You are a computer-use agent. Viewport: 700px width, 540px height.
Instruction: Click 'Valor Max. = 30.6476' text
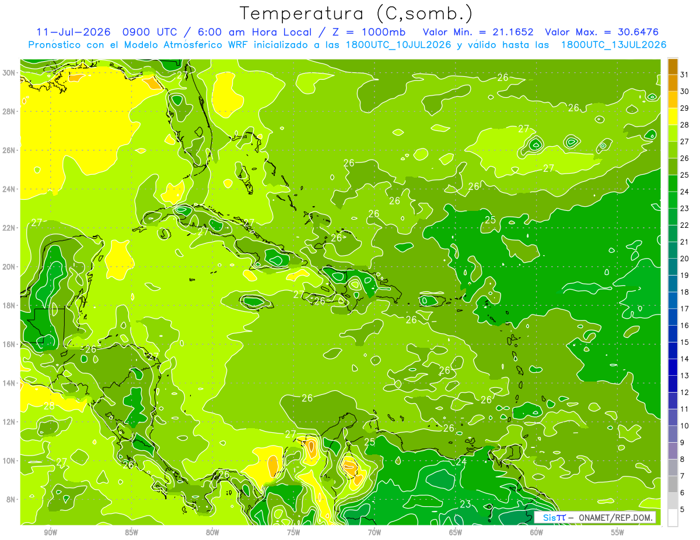tap(602, 32)
